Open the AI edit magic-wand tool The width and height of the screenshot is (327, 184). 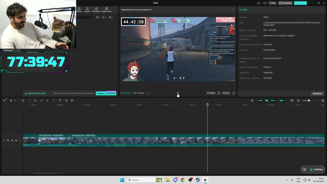72,101
